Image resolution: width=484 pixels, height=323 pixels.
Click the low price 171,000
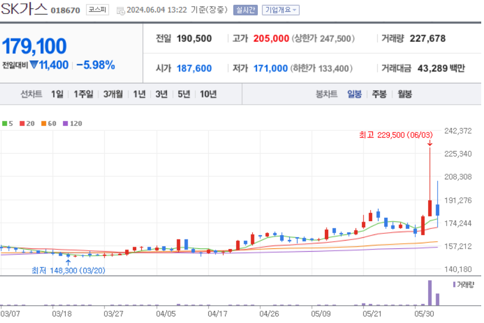click(x=270, y=68)
